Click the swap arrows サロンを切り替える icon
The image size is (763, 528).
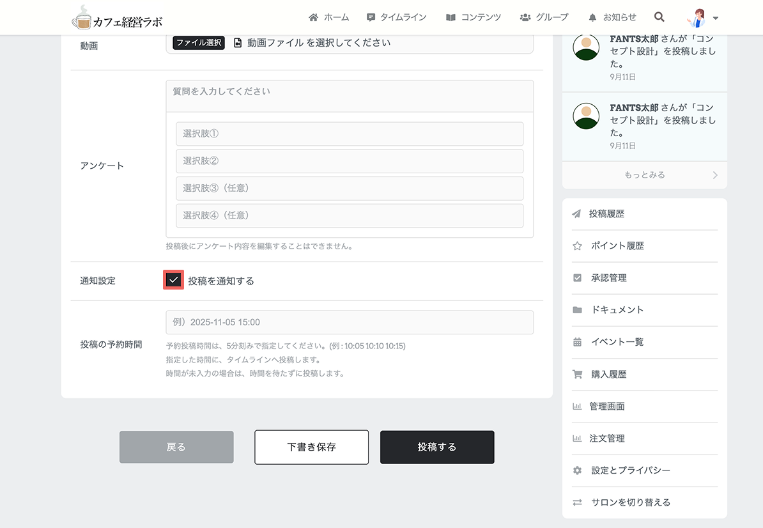pyautogui.click(x=577, y=502)
